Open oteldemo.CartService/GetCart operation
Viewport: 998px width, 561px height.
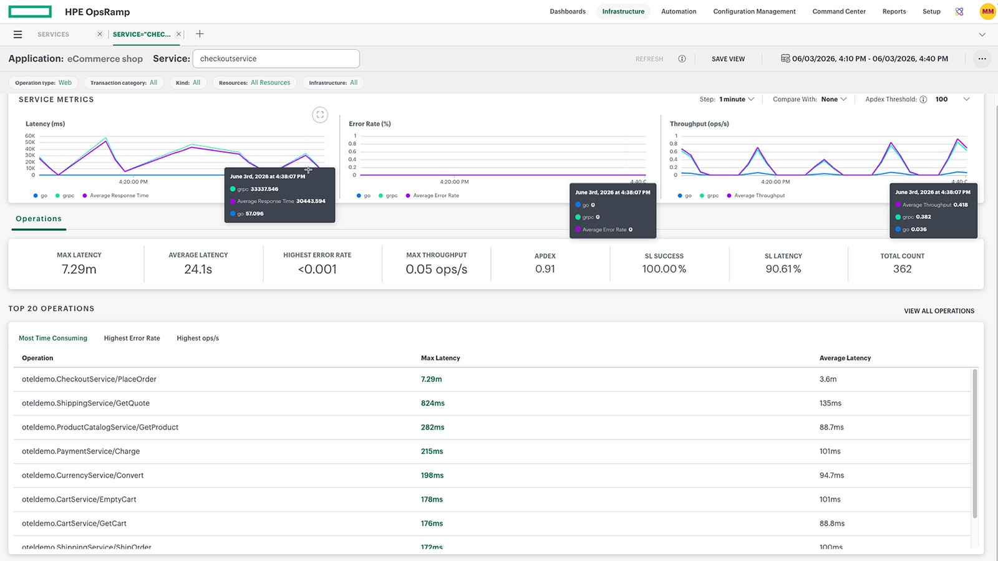tap(74, 524)
